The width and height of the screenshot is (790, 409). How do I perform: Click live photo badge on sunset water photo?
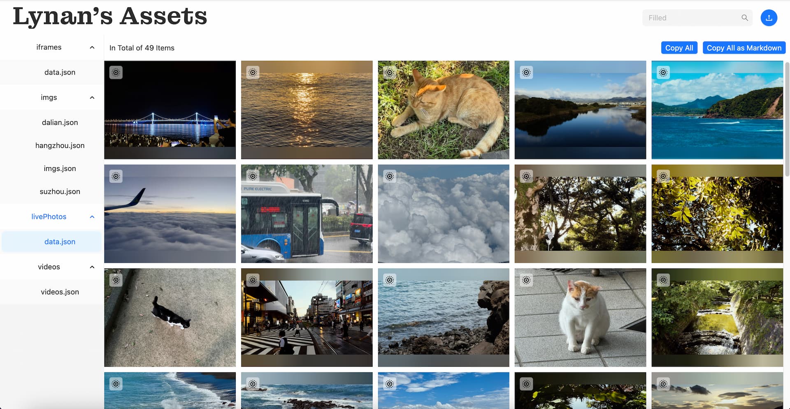[x=253, y=73]
